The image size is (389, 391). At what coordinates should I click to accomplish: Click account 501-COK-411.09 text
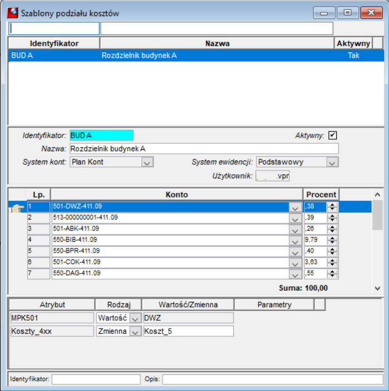(76, 262)
